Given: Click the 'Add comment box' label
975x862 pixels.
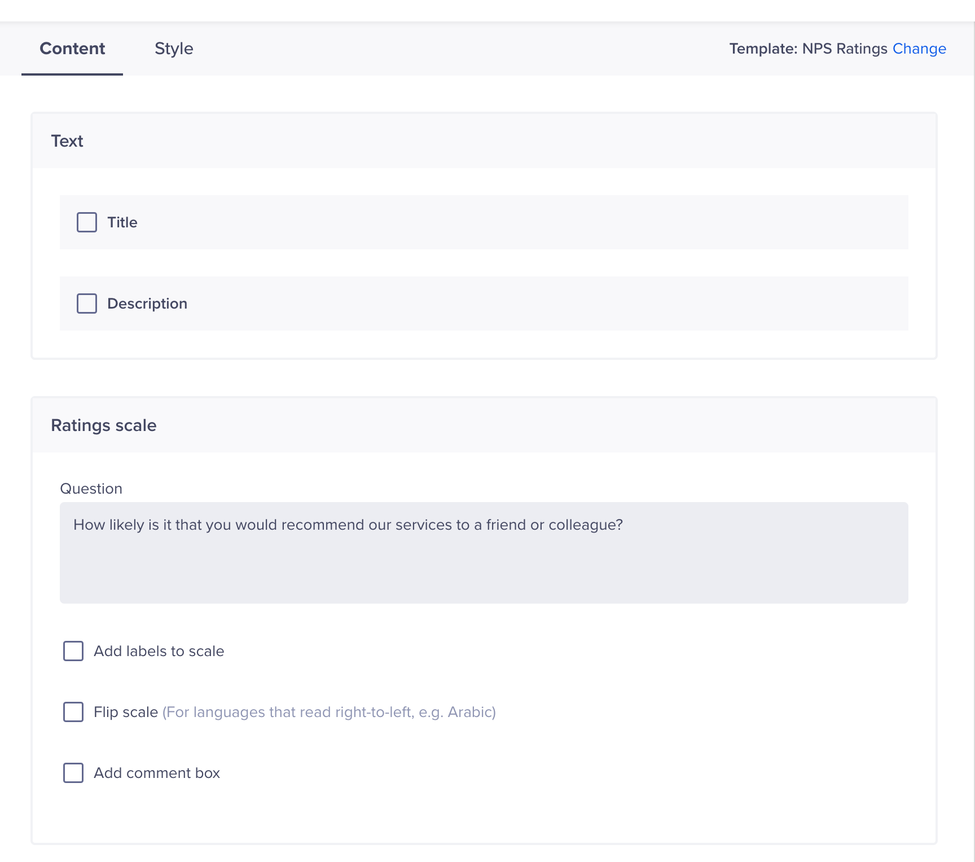Looking at the screenshot, I should (157, 773).
